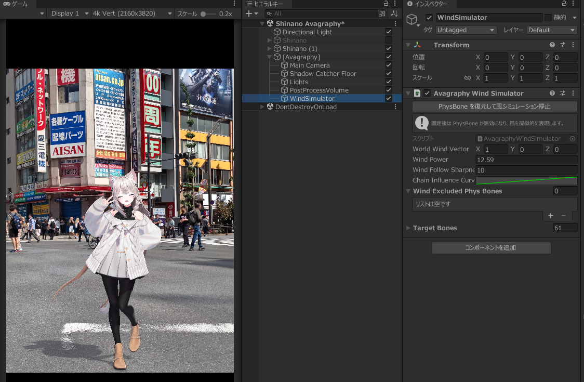Open the DontDestroyOnLoad scene kebab menu
This screenshot has height=382, width=584.
pyautogui.click(x=395, y=107)
